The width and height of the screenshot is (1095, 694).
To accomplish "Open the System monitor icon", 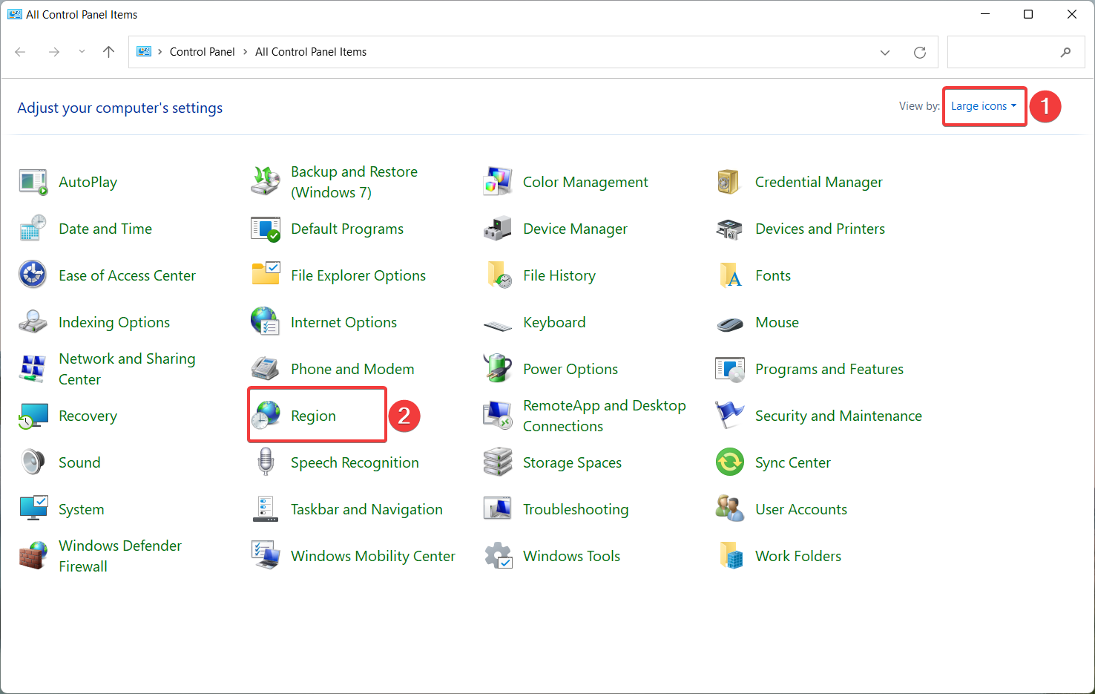I will pyautogui.click(x=33, y=509).
